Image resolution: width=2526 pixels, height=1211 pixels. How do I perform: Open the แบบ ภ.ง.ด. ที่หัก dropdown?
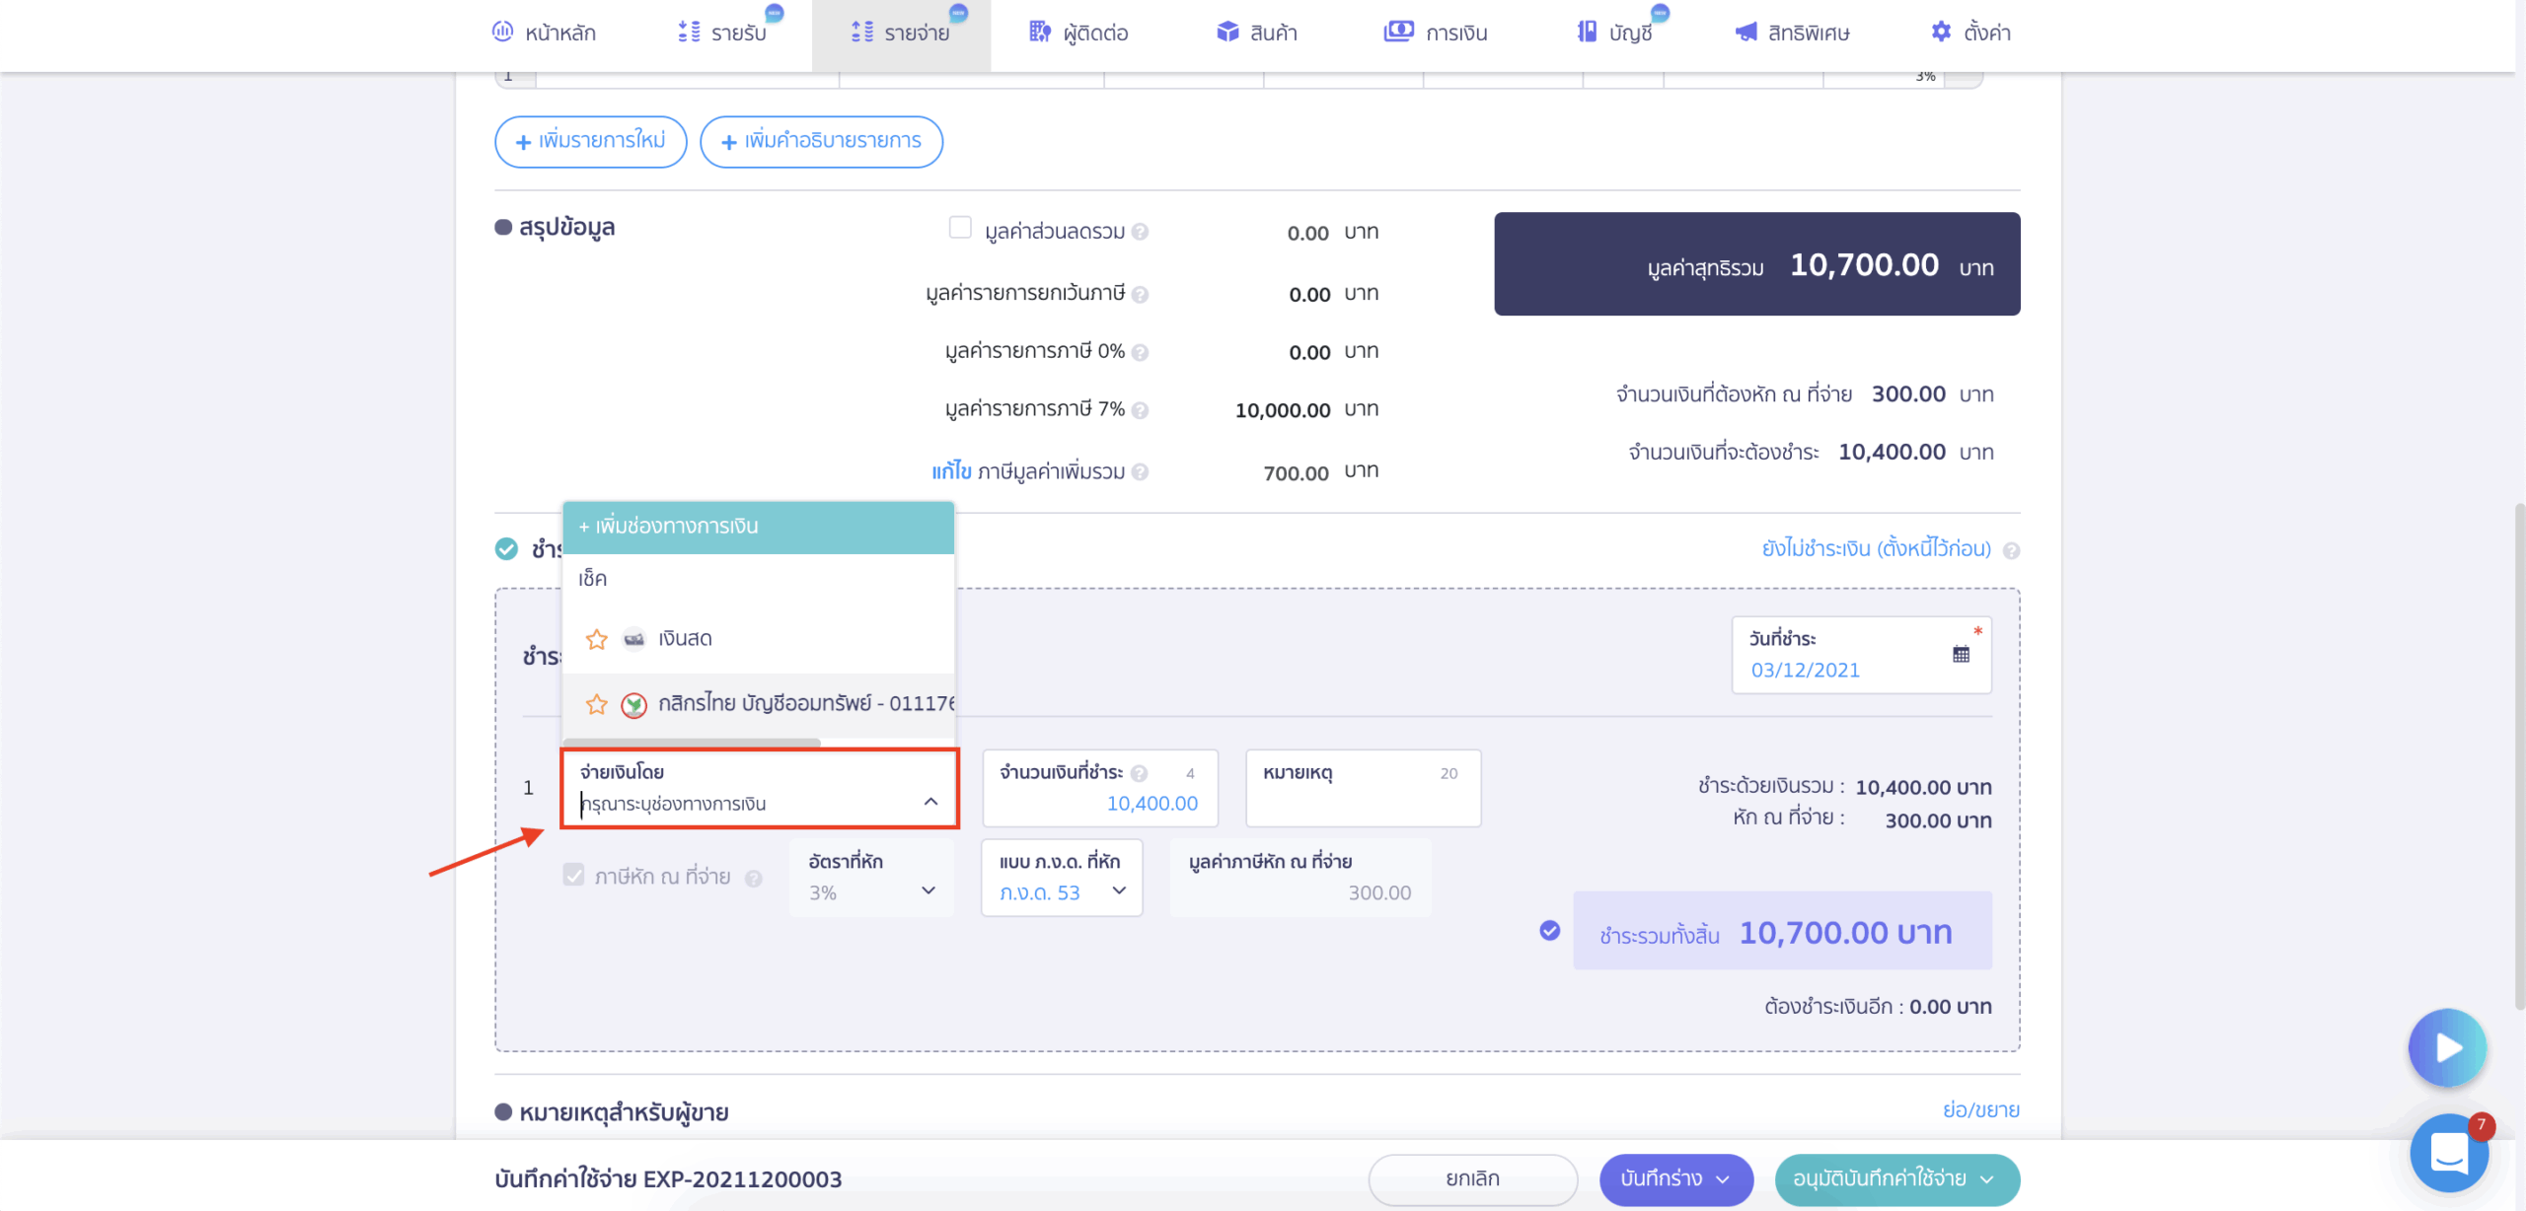pos(1062,878)
